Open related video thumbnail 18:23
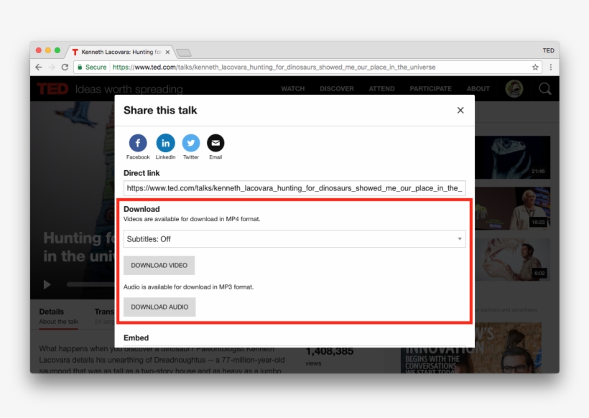This screenshot has height=418, width=589. point(512,208)
